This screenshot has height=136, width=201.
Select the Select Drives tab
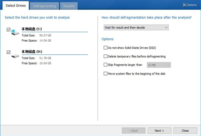[15, 6]
